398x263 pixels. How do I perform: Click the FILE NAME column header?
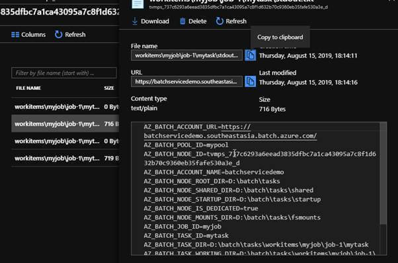point(28,88)
